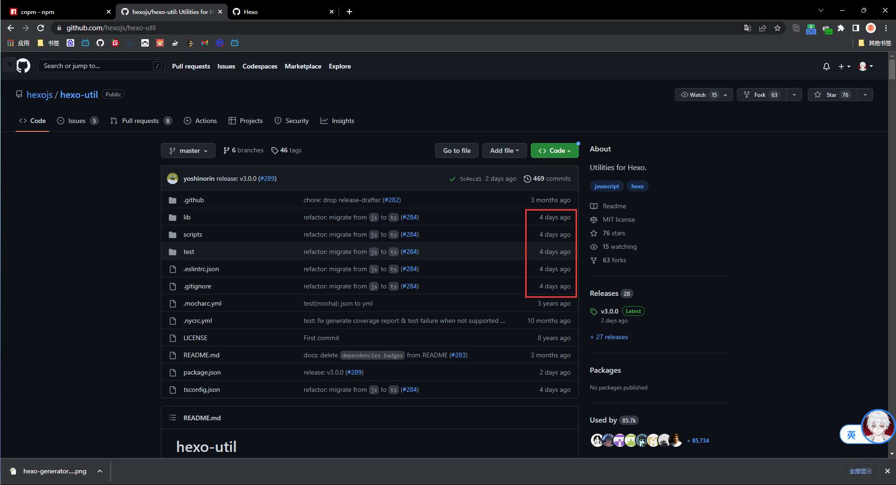Expand the master branch dropdown
This screenshot has height=485, width=896.
point(188,150)
